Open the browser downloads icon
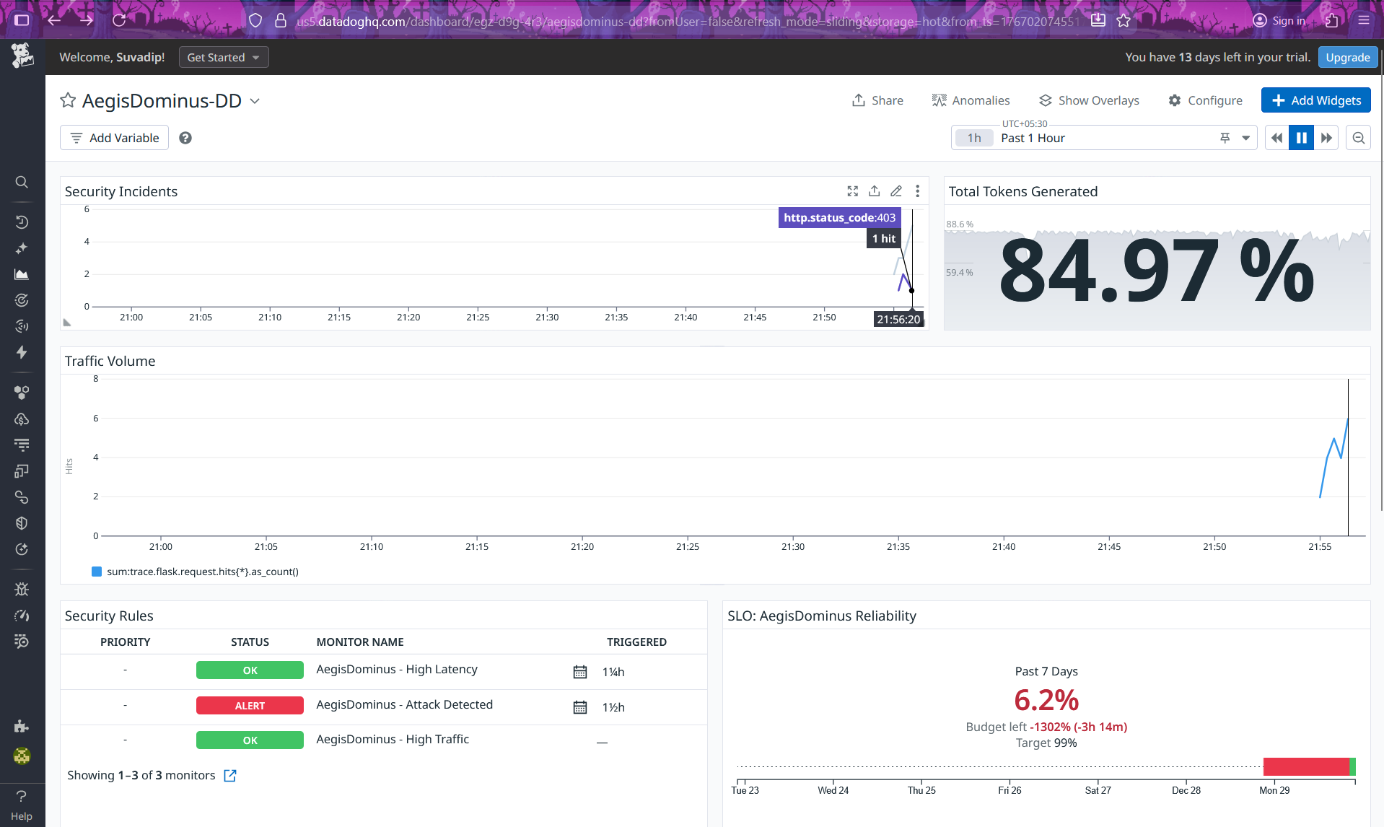Viewport: 1384px width, 827px height. pos(1098,20)
